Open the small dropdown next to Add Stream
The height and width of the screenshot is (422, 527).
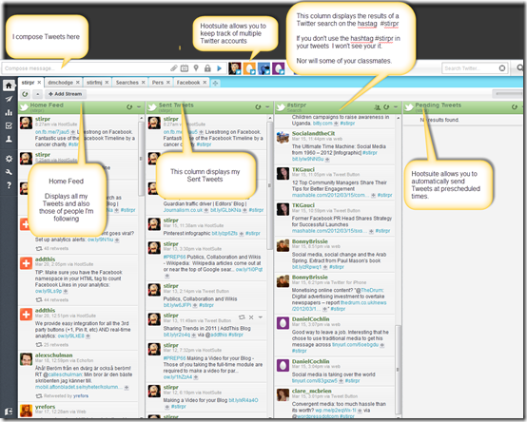click(x=38, y=94)
